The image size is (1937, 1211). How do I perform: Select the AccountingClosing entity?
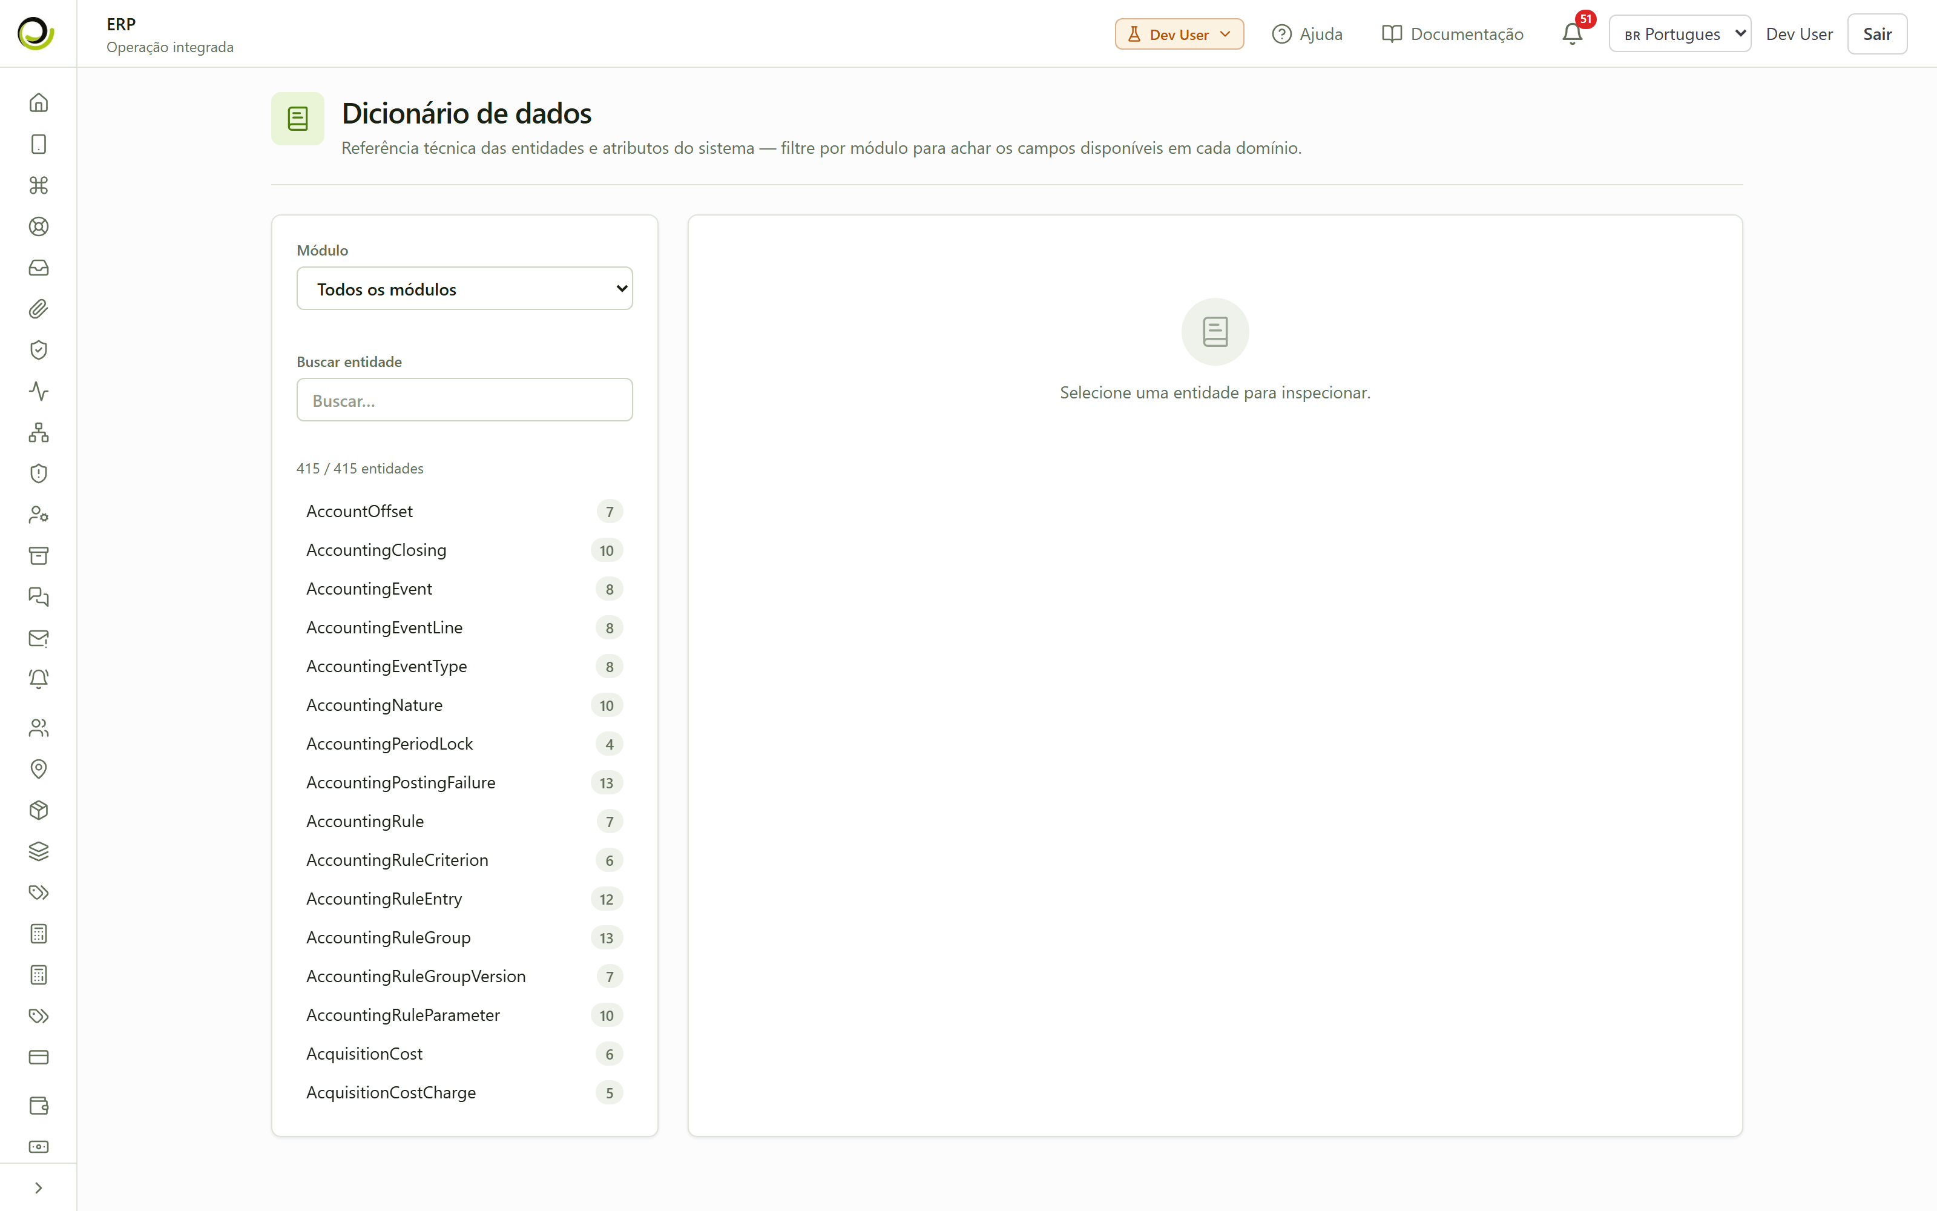(x=464, y=550)
